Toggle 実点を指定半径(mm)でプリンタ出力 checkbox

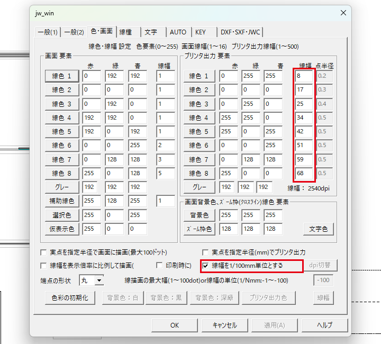205,252
